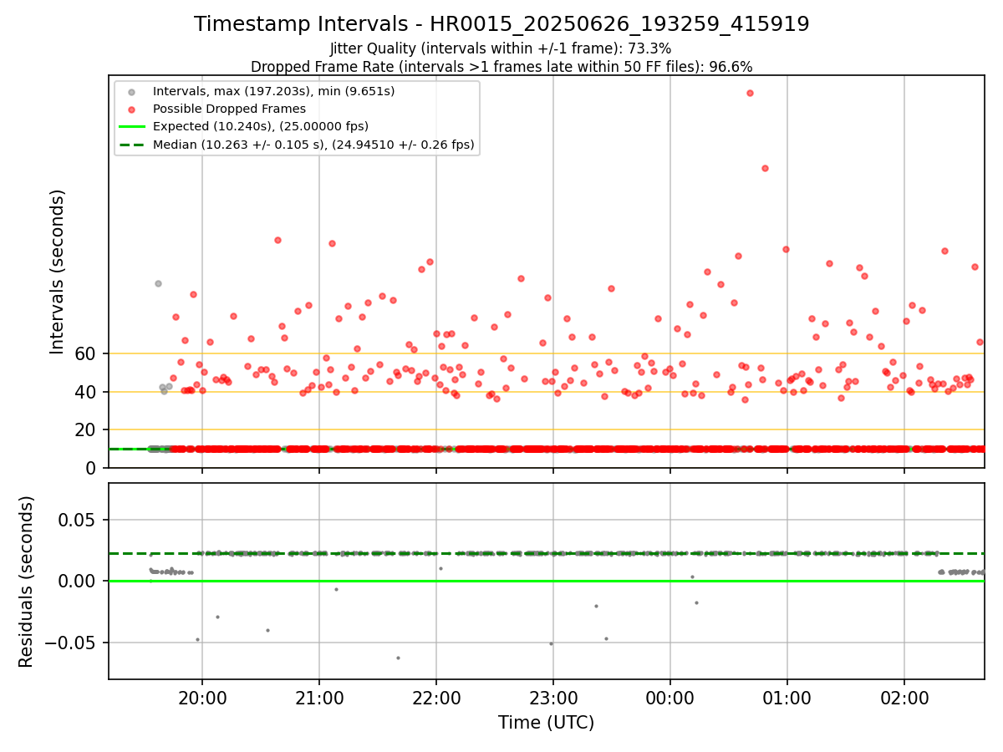Screen dimensions: 1003x752
Task: Select the Jitter Quality 73.3% subtitle line
Action: click(501, 48)
